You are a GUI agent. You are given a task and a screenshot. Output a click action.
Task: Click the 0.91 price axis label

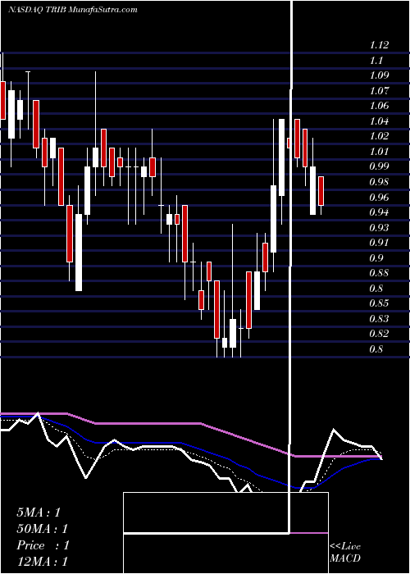379,243
